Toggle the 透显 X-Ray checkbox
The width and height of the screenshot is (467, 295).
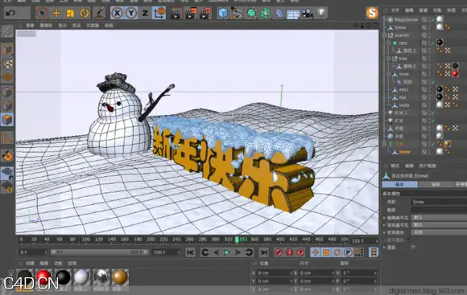click(413, 247)
